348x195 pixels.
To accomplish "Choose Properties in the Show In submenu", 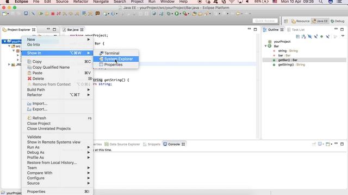I will tap(116, 64).
